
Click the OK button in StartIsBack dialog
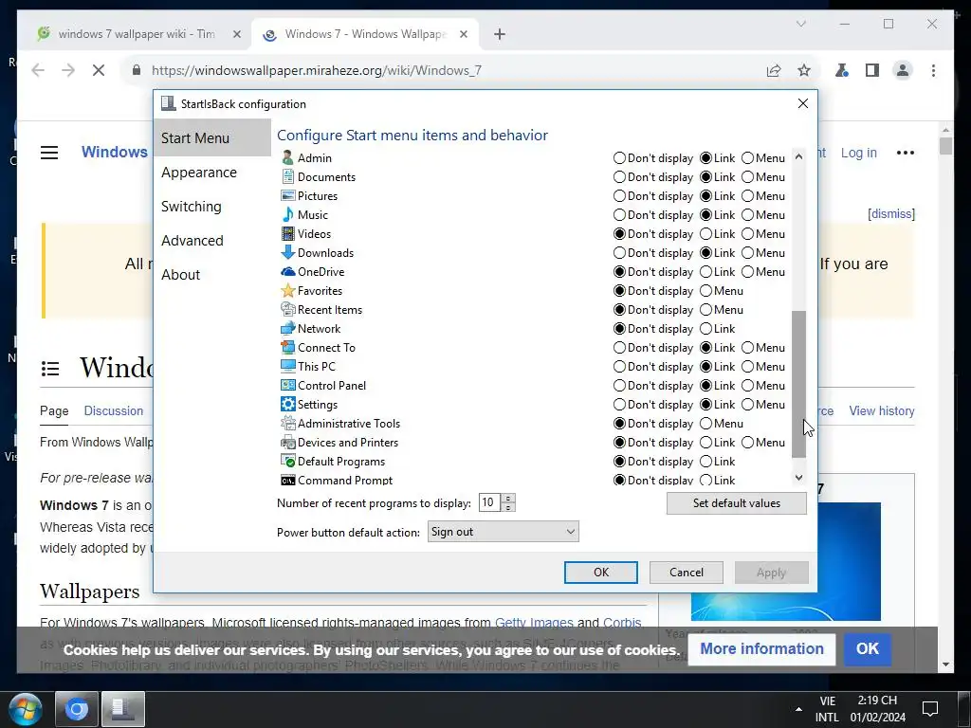tap(600, 573)
